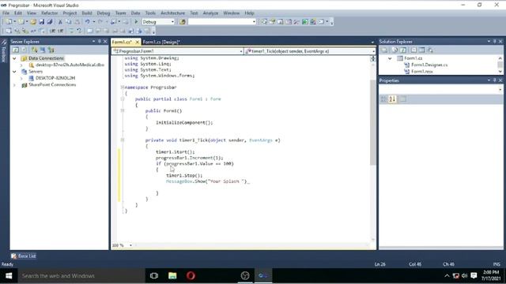Select DESKTOP-82NOL2H server node
Viewport: 506px width, 284px height.
point(55,78)
